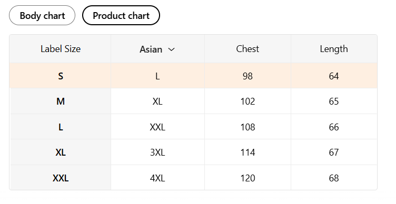The height and width of the screenshot is (204, 396).
Task: Open the Asian size region dropdown
Action: click(x=157, y=49)
